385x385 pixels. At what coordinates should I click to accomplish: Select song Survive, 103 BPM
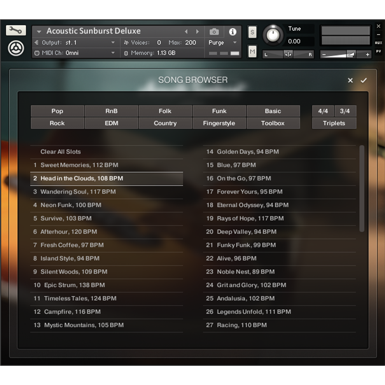[106, 218]
